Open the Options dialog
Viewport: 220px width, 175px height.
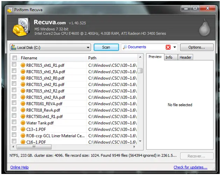tap(197, 47)
